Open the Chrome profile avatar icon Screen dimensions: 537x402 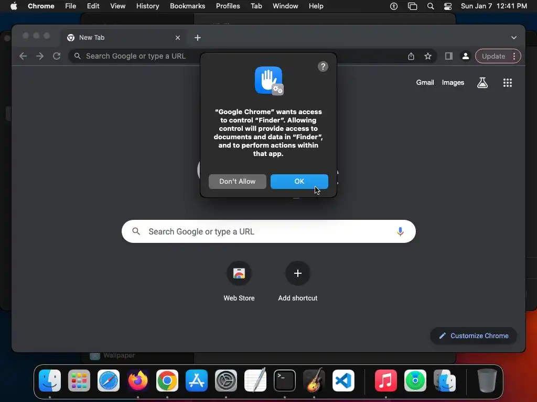coord(466,56)
